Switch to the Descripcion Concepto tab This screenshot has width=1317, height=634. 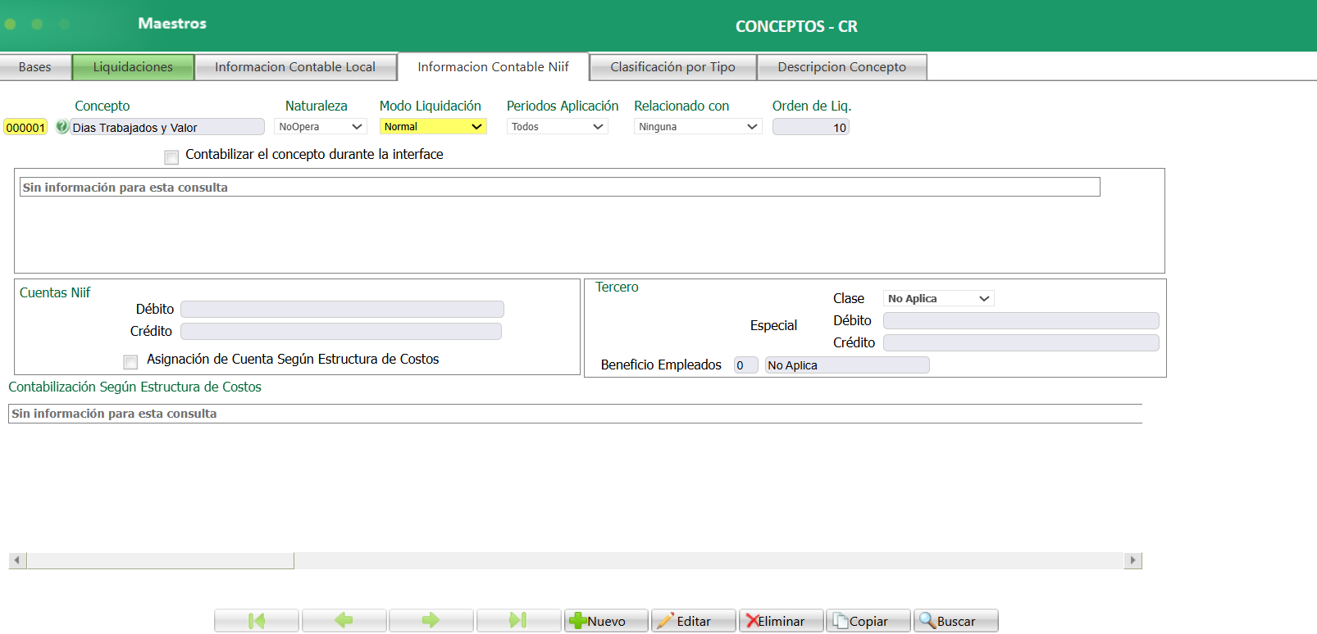[x=842, y=67]
